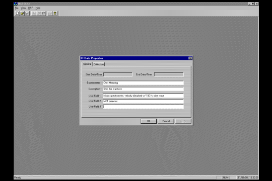Image resolution: width=272 pixels, height=181 pixels.
Task: Click the Print toolbar icon
Action: tap(50, 14)
